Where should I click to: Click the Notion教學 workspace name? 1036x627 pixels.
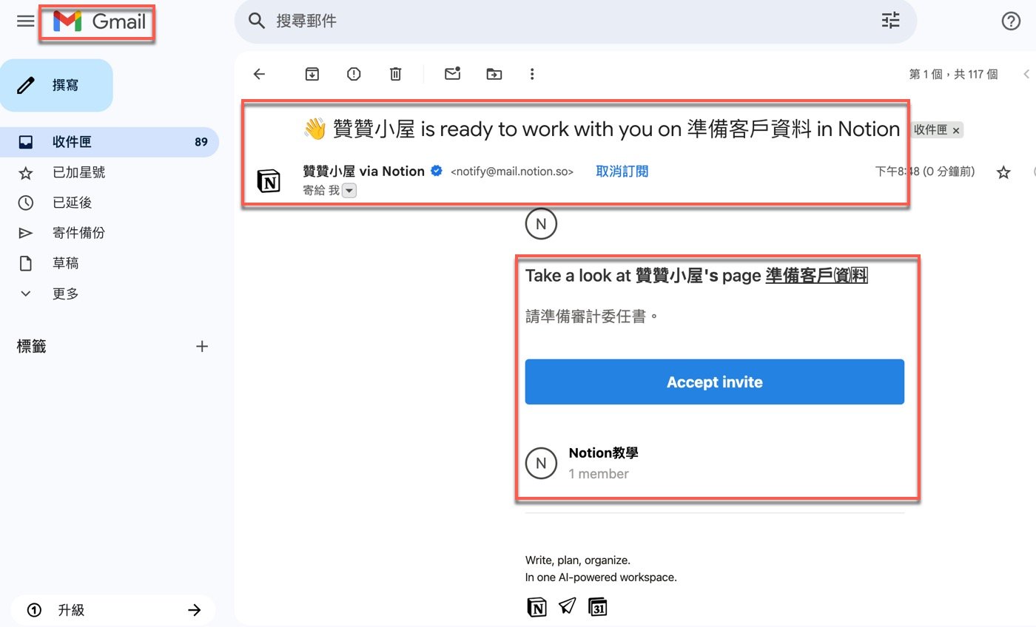[604, 453]
